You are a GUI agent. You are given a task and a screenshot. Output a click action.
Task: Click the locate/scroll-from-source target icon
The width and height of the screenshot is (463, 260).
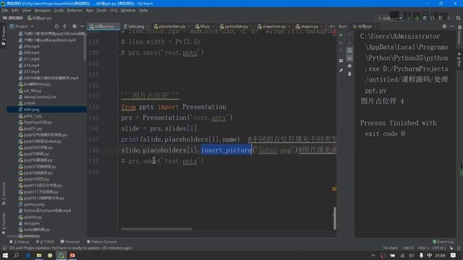click(56, 26)
